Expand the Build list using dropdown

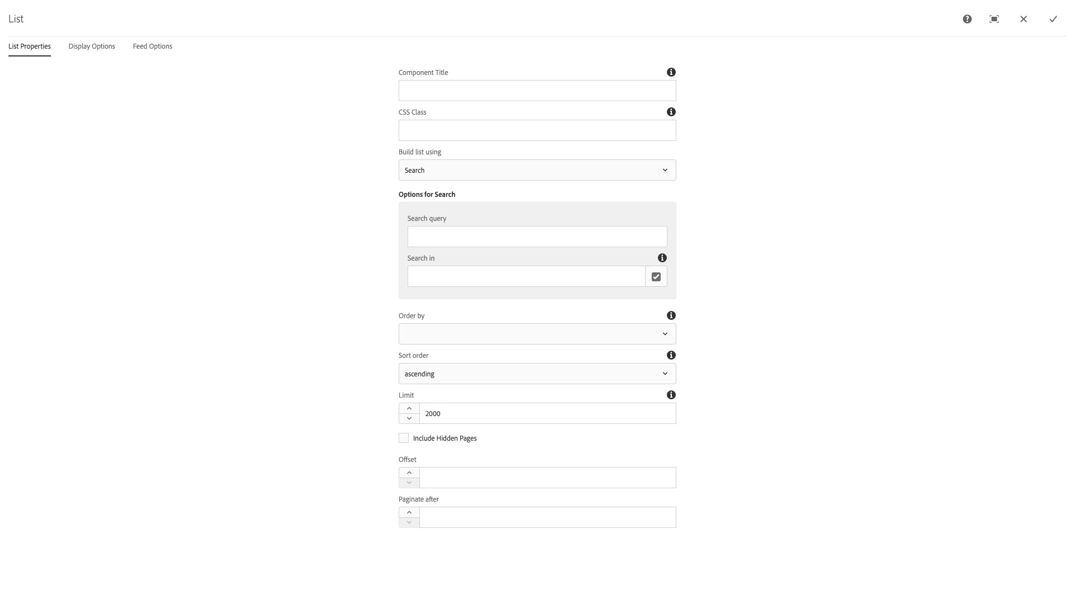click(x=537, y=170)
